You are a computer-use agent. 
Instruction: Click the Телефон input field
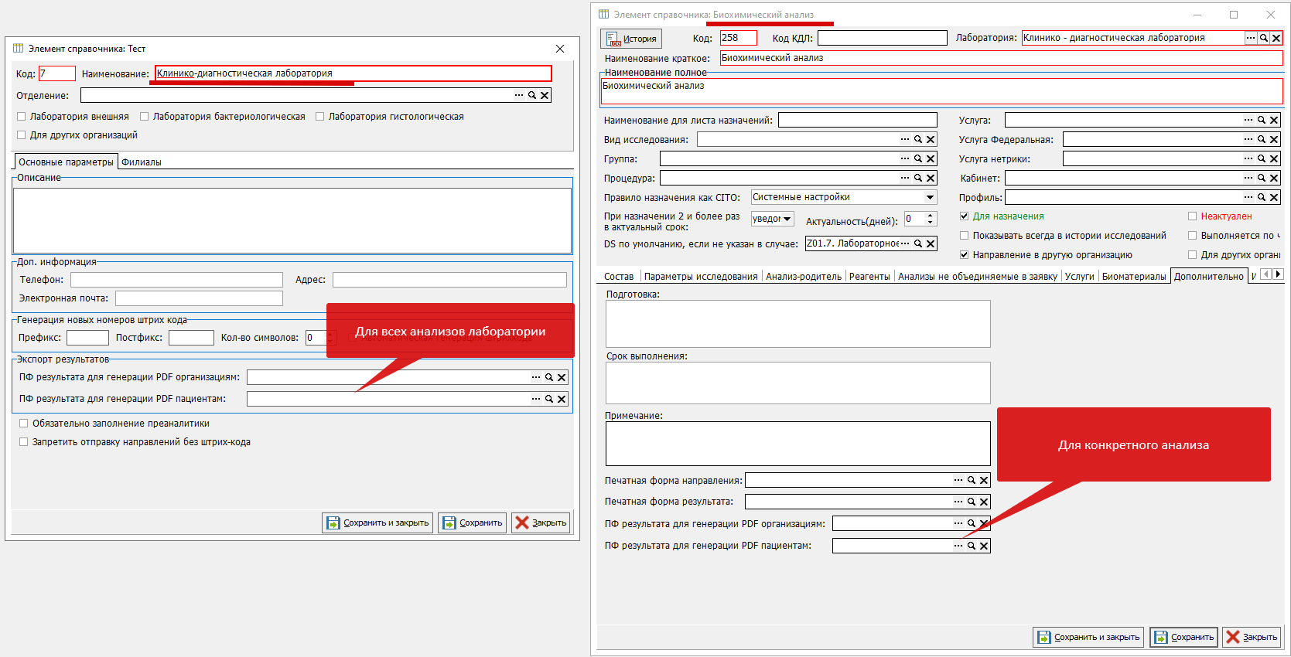[176, 280]
